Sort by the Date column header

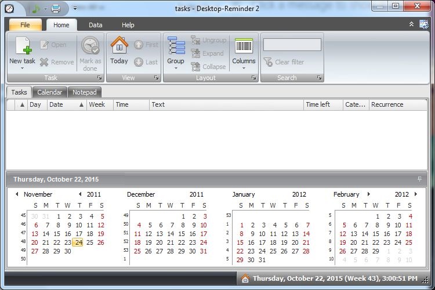click(x=67, y=104)
